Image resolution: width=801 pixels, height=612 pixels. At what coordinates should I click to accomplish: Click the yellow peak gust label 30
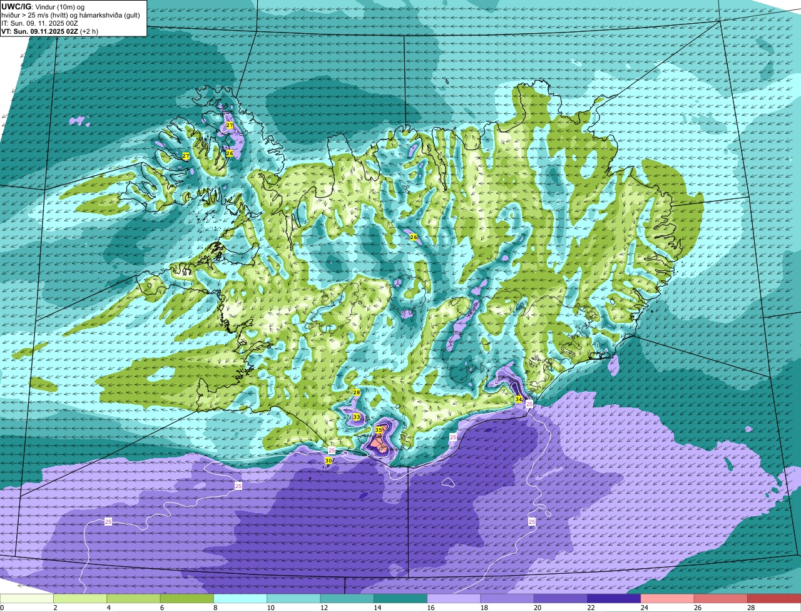point(329,461)
